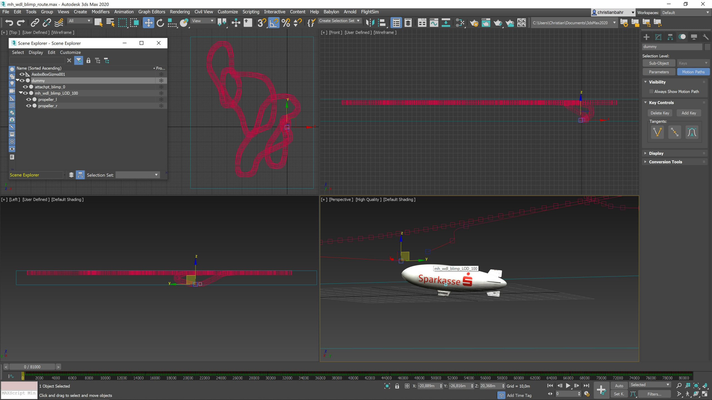Open the Material Editor icon

pos(460,22)
